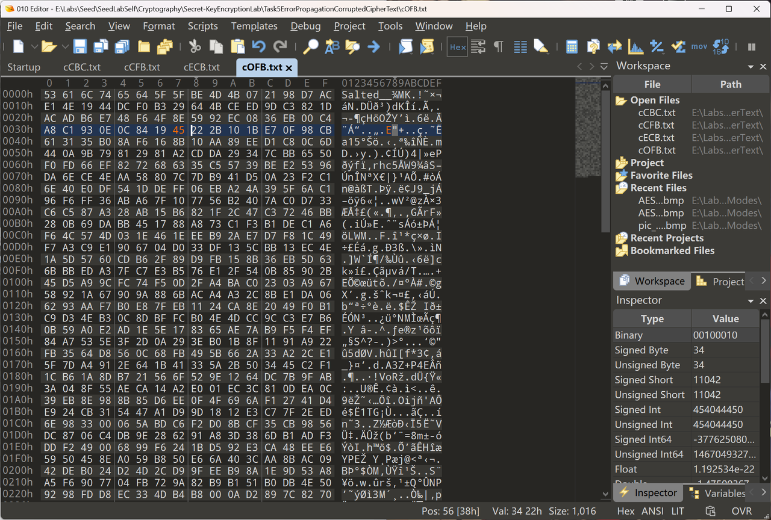
Task: Open the Inspector panel dropdown arrow
Action: coord(751,301)
